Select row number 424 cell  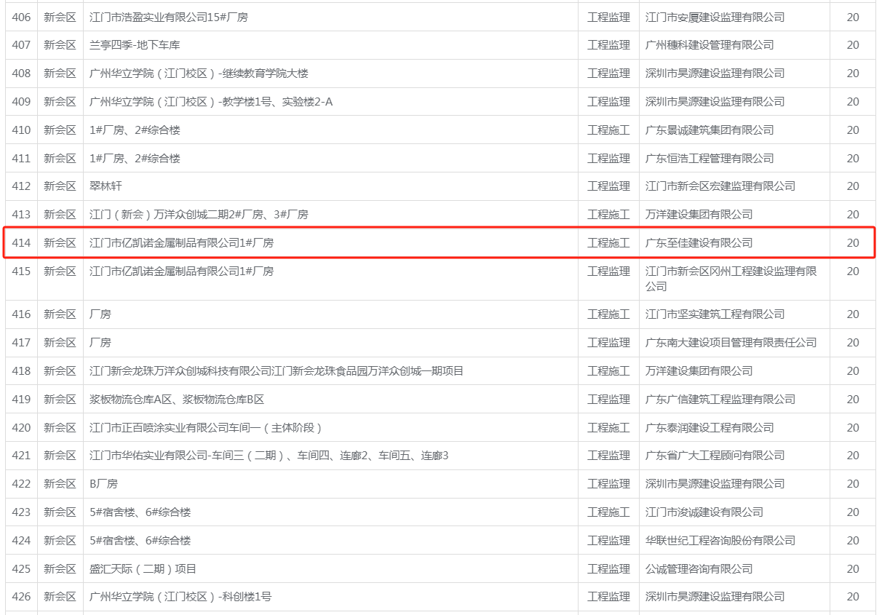coord(21,541)
